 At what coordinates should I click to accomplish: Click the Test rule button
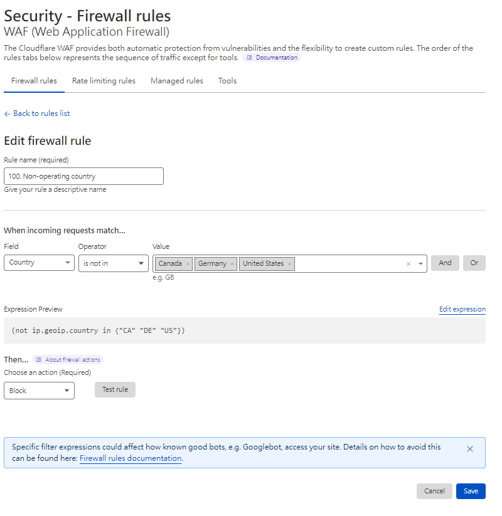click(x=115, y=389)
